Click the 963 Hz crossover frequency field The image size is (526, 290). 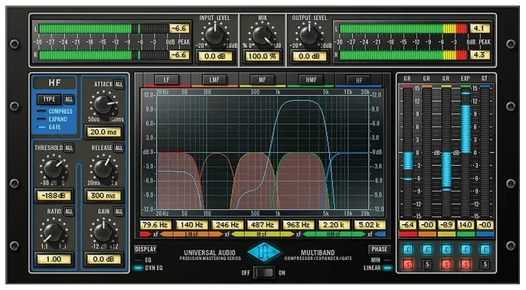pyautogui.click(x=299, y=225)
